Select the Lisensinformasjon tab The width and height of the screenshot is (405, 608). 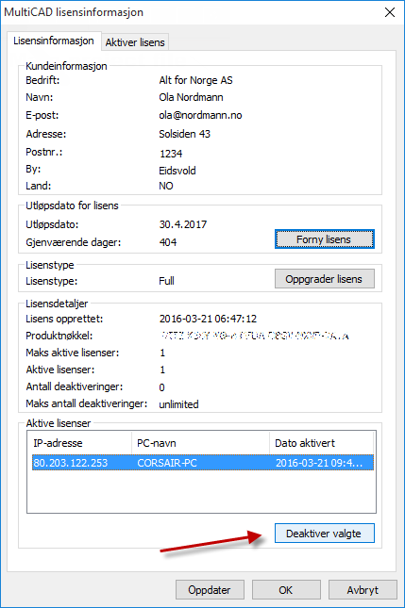(54, 41)
